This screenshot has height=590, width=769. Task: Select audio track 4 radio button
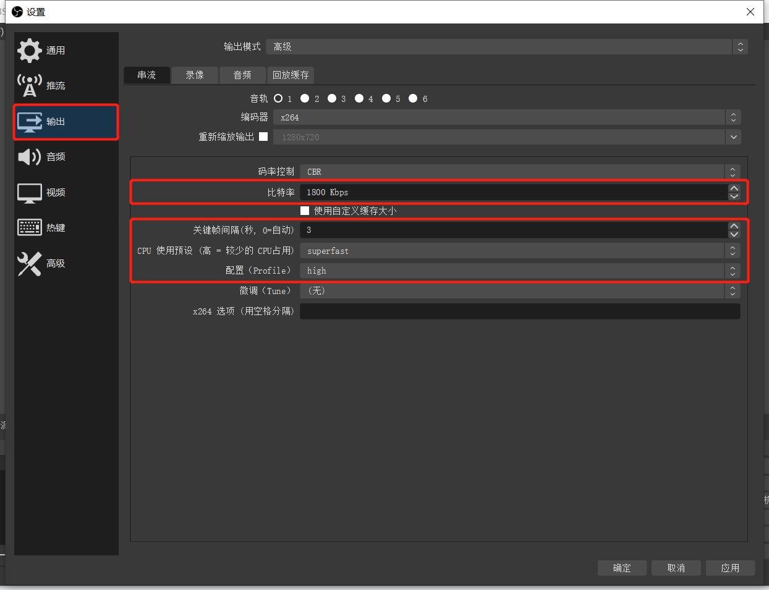pyautogui.click(x=359, y=98)
